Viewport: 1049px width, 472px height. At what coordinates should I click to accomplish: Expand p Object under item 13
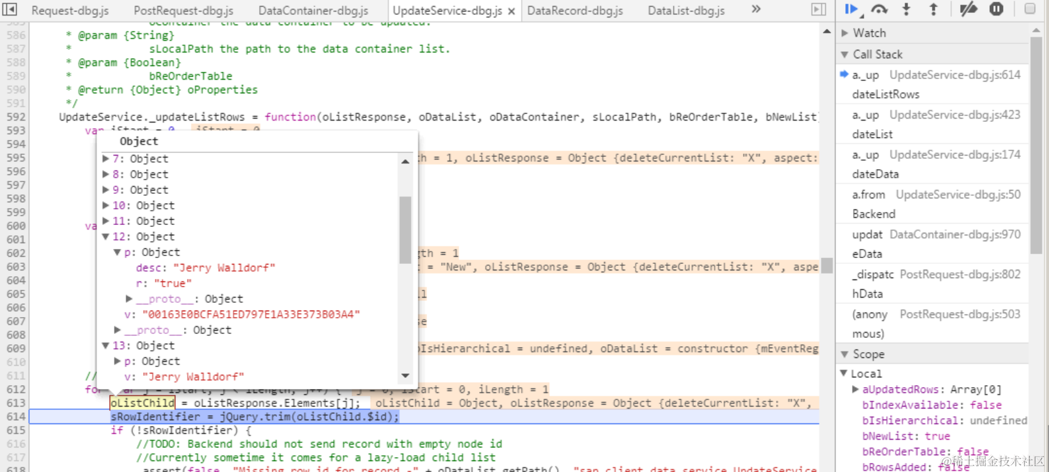(117, 361)
